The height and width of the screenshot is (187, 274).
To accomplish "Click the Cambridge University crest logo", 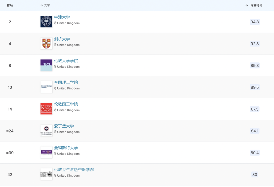I will (x=46, y=44).
